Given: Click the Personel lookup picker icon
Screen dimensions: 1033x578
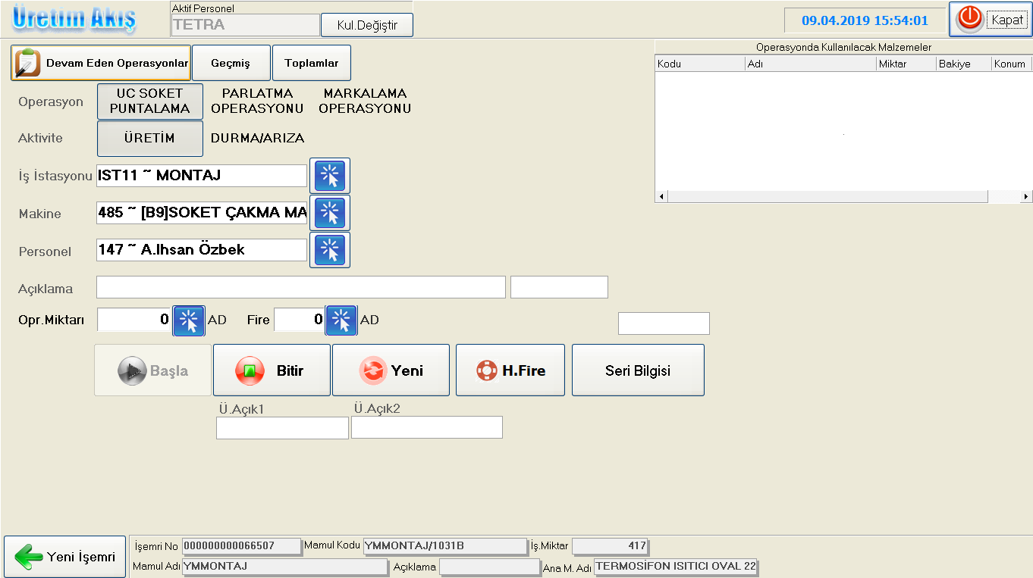Looking at the screenshot, I should [x=330, y=250].
